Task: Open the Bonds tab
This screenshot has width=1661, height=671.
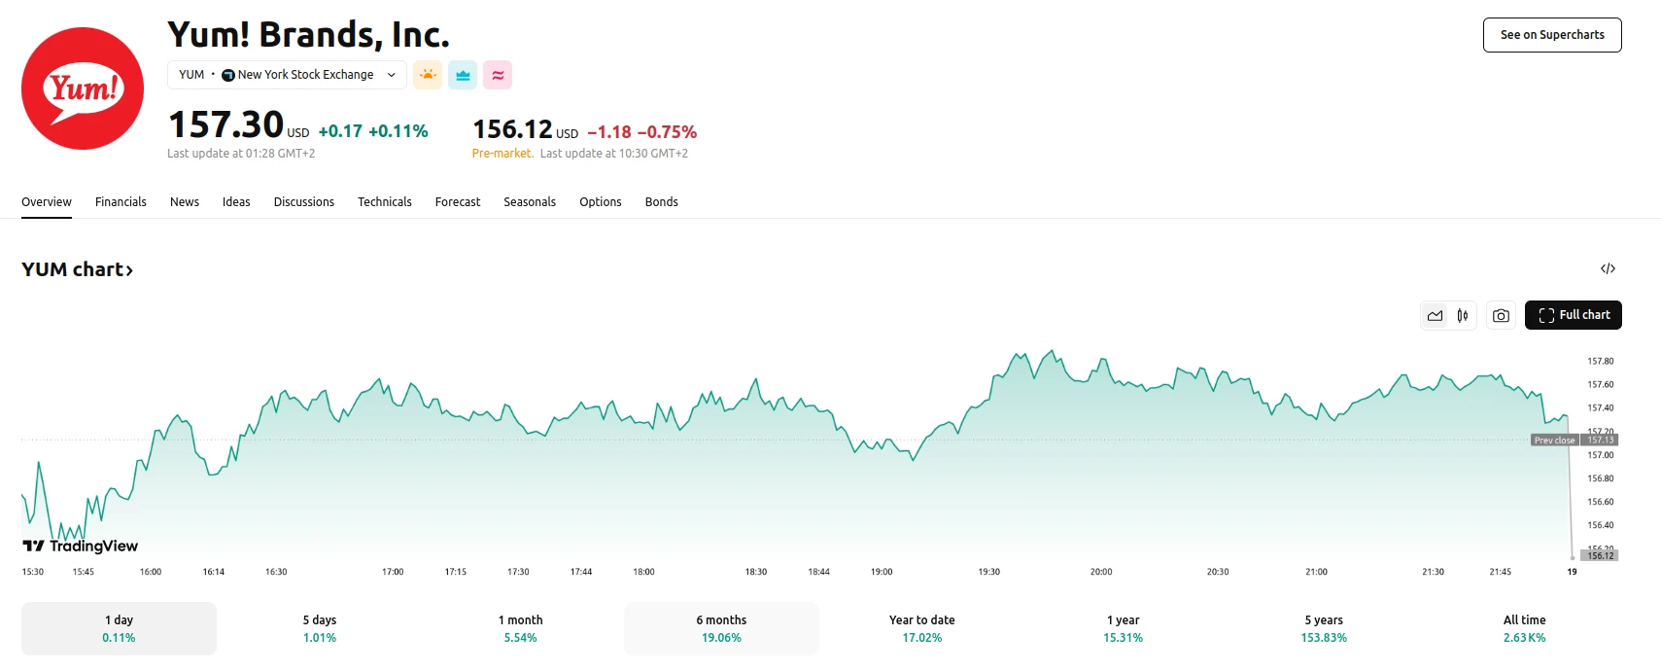Action: (662, 202)
